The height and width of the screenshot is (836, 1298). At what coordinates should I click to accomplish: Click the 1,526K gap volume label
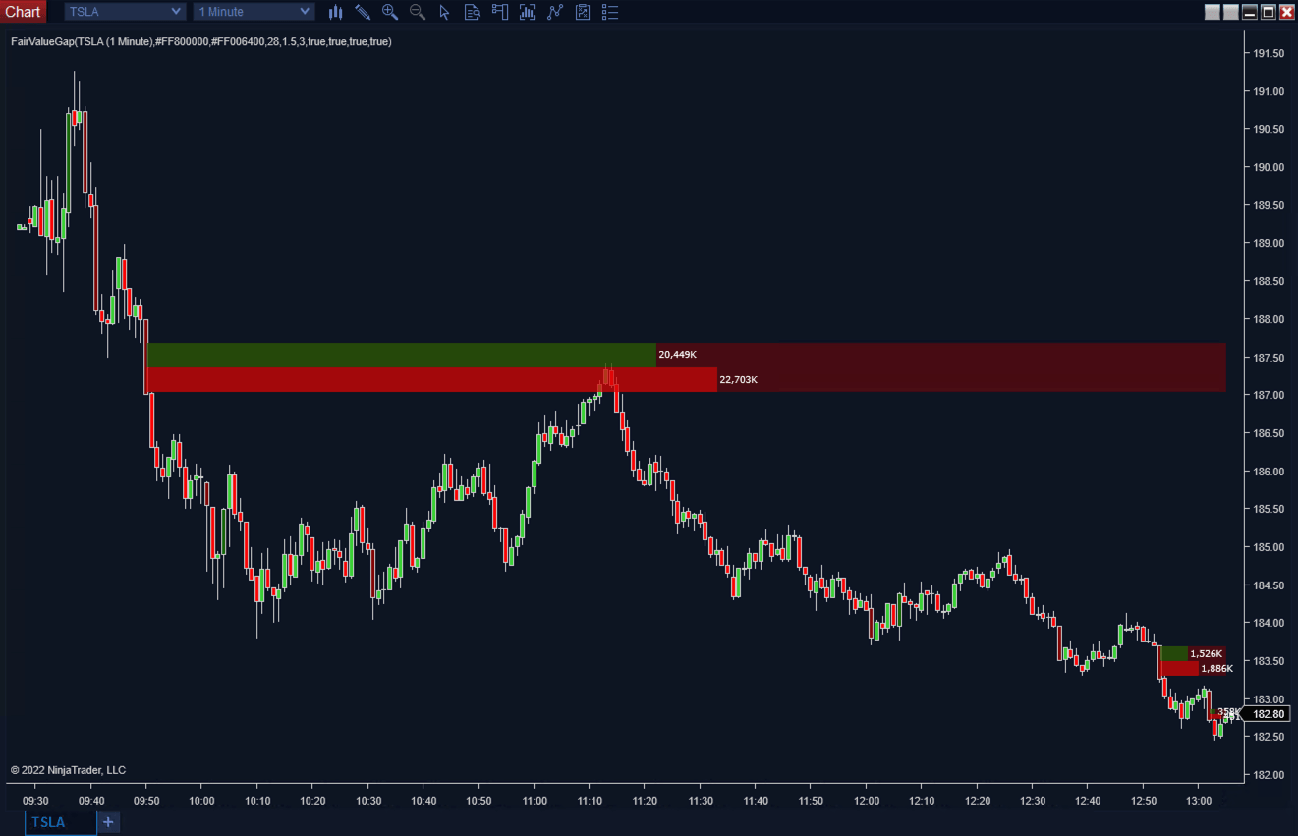pos(1206,653)
